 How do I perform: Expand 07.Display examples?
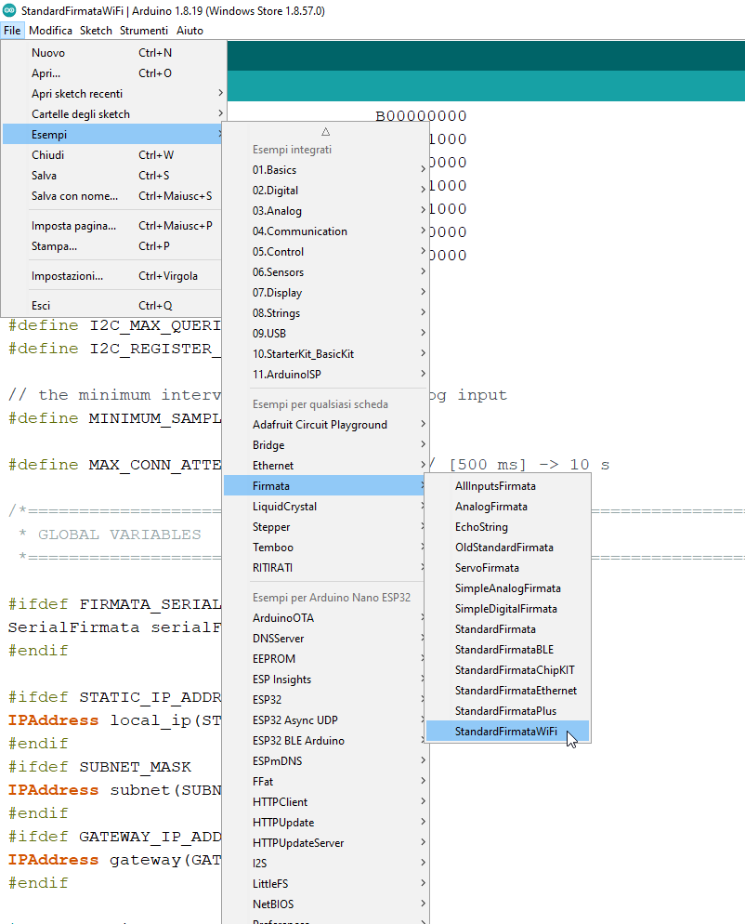pyautogui.click(x=326, y=293)
